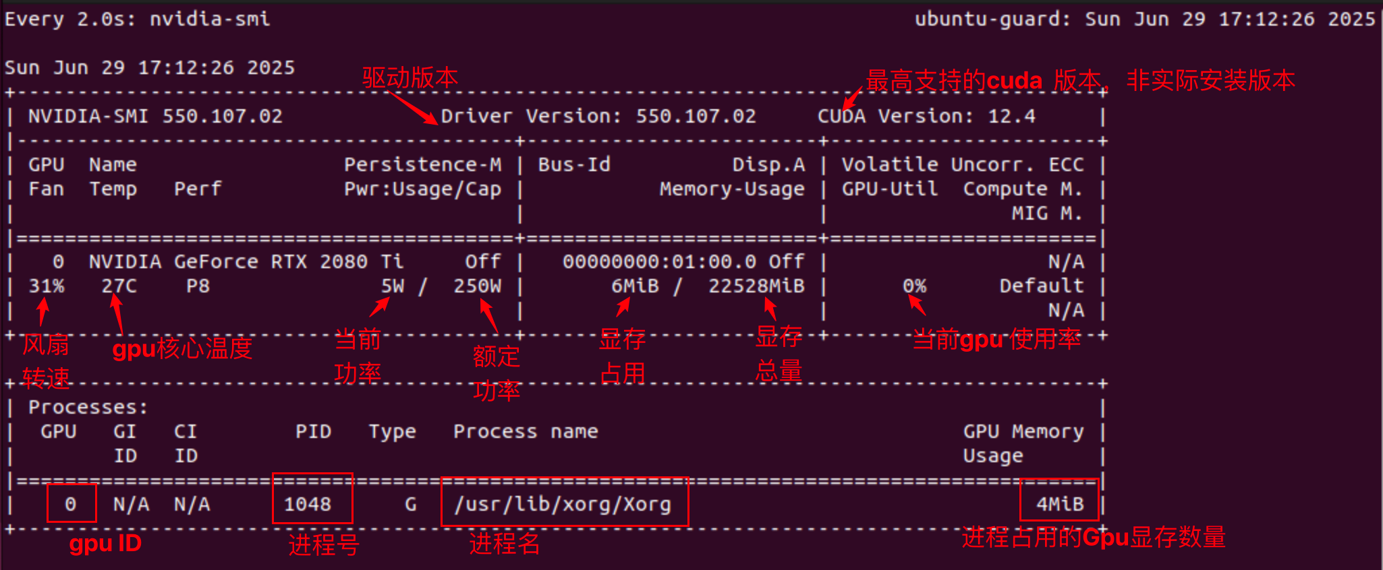Select the Default compute mode text
The width and height of the screenshot is (1383, 570).
[x=1041, y=286]
